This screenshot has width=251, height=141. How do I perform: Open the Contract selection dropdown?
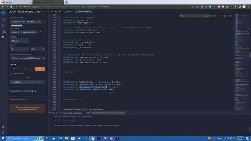[27, 58]
